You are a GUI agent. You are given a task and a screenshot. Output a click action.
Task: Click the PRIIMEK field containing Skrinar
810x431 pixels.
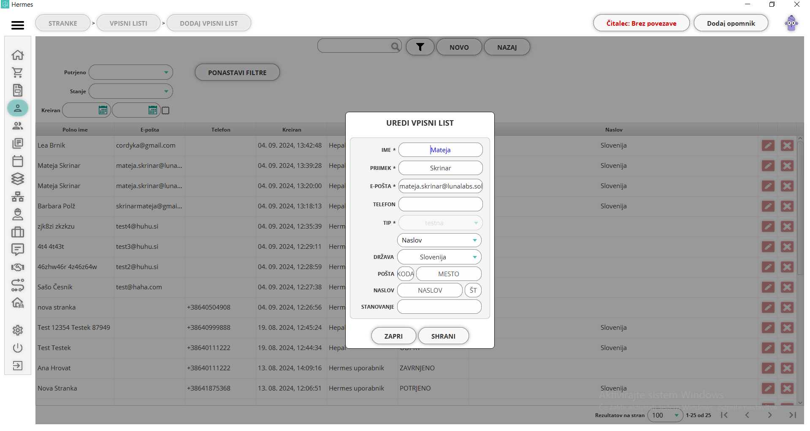(x=440, y=168)
